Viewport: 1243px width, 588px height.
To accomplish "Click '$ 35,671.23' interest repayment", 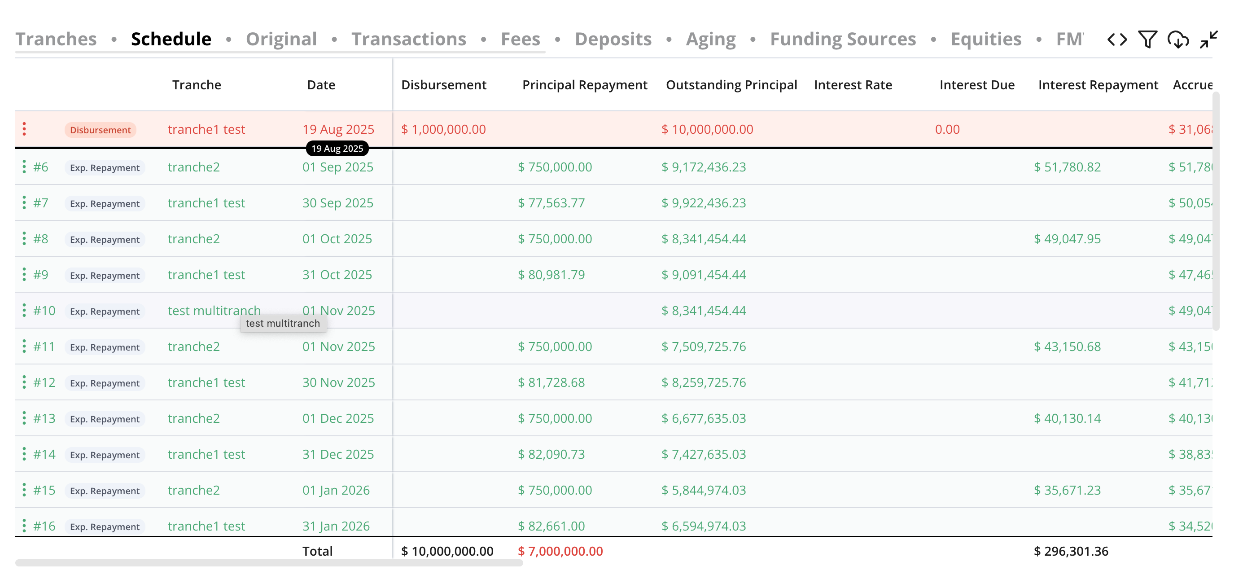I will coord(1067,490).
